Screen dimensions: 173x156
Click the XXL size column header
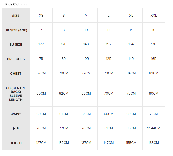154,15
